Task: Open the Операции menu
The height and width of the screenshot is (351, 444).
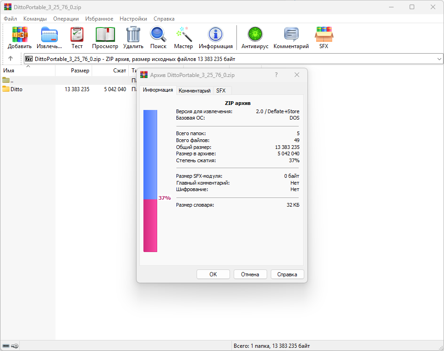Action: coord(66,19)
